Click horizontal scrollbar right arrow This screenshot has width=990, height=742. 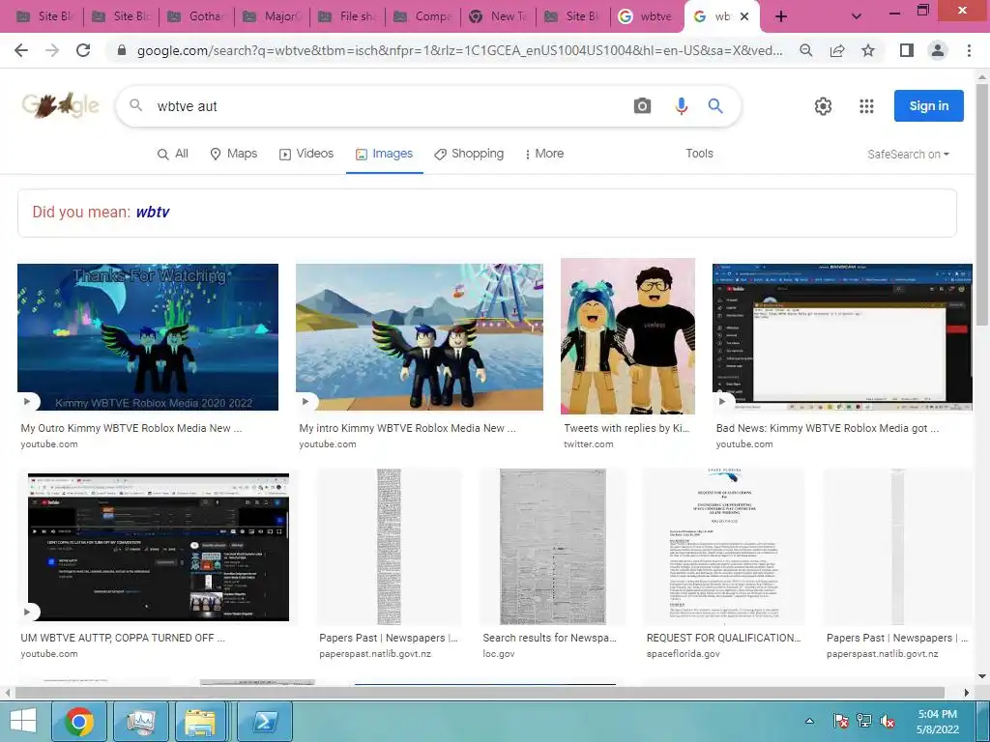pos(967,692)
